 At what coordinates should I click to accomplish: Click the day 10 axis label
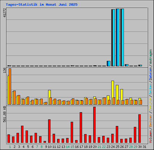coord(50,147)
